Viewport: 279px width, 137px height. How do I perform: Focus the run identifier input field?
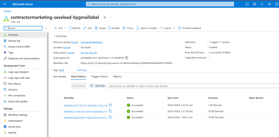pyautogui.click(x=193, y=86)
